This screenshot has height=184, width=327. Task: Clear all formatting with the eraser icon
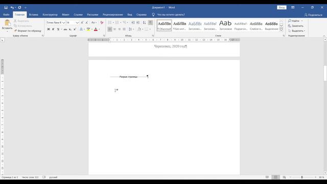click(102, 22)
